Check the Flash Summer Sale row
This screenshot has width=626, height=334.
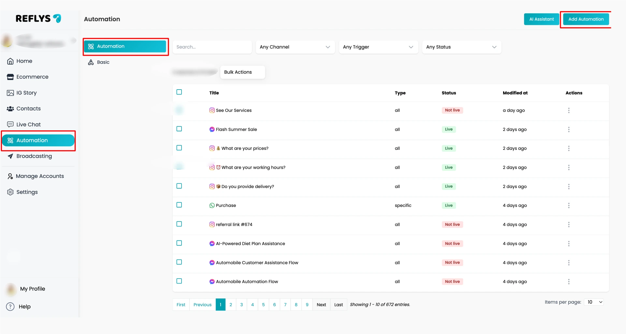(x=179, y=129)
